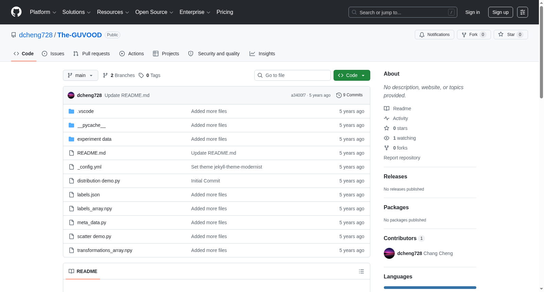This screenshot has width=544, height=292.
Task: Expand the Resources menu
Action: tap(113, 12)
